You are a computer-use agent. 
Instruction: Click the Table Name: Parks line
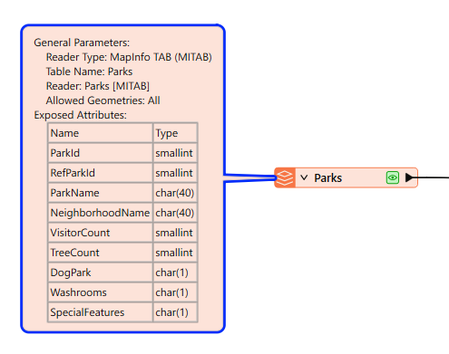[x=89, y=72]
